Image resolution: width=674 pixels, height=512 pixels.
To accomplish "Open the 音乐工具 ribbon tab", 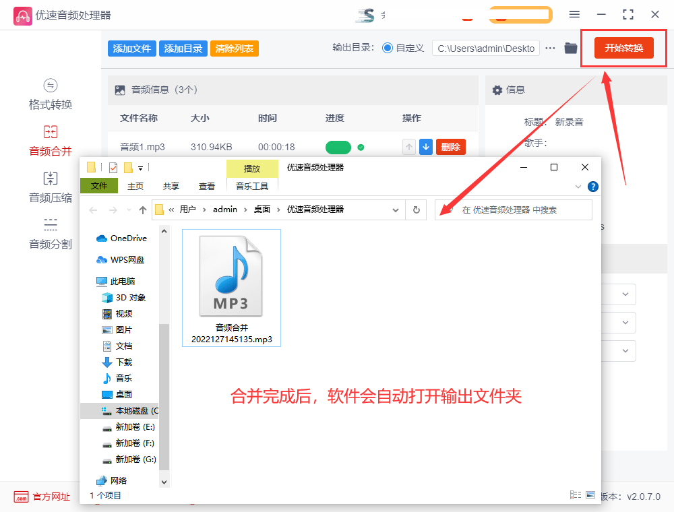I will click(252, 186).
